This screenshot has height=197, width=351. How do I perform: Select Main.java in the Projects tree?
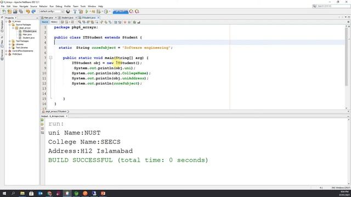point(27,34)
